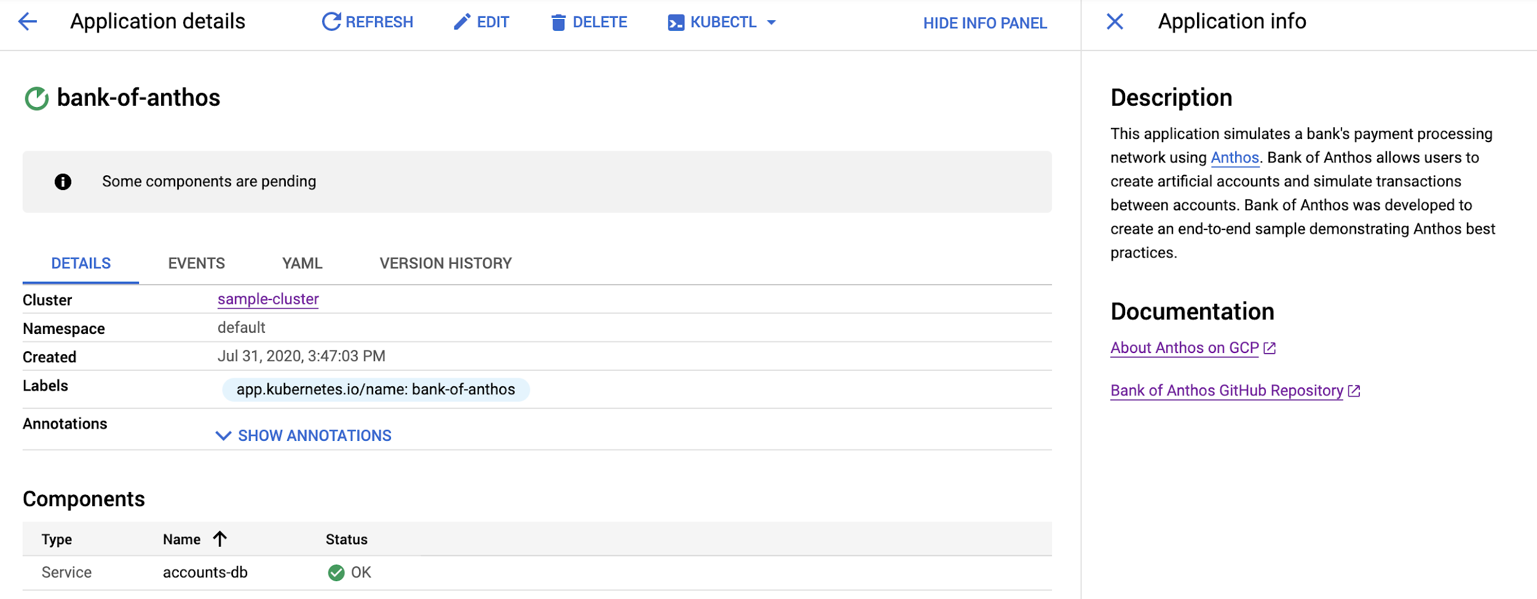Click external link icon after GitHub Repository
The image size is (1537, 599).
(1354, 391)
